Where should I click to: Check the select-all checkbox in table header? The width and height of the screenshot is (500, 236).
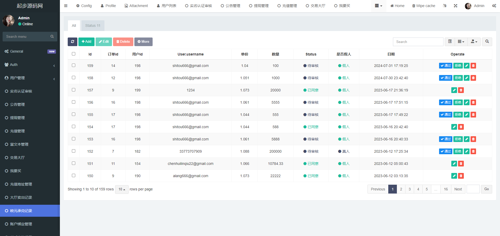click(73, 54)
